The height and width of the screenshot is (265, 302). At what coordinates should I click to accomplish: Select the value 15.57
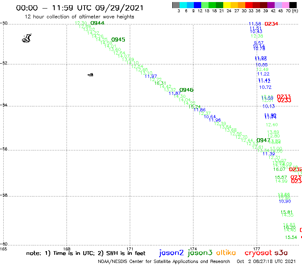click(281, 177)
